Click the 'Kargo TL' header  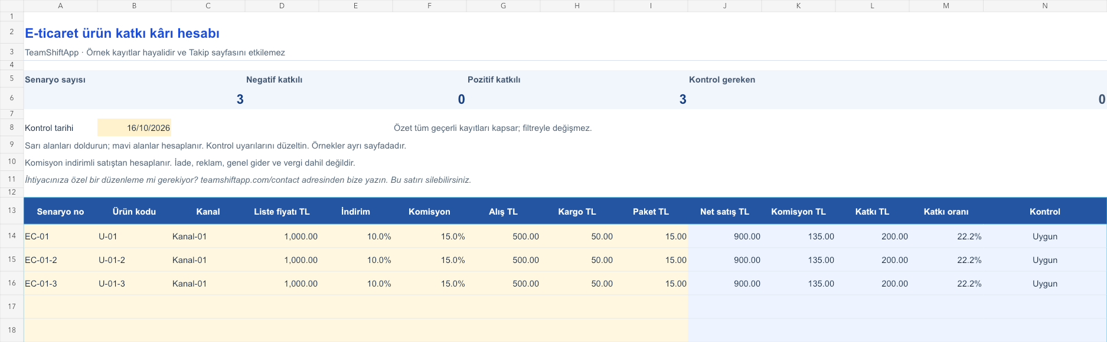(x=577, y=212)
